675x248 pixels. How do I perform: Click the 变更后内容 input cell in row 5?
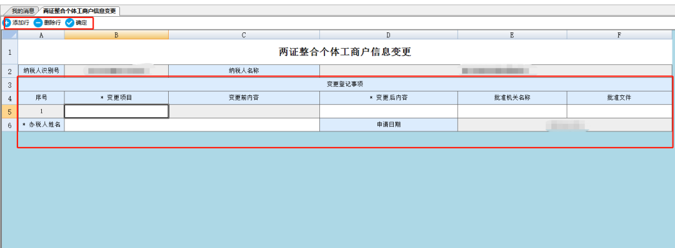point(388,111)
